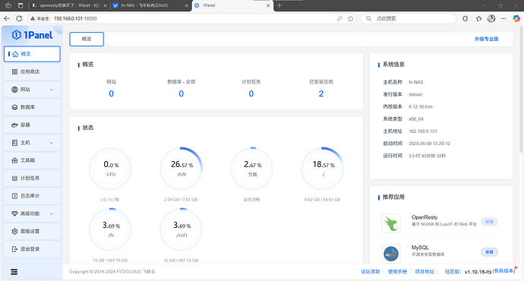The height and width of the screenshot is (281, 524).
Task: Click the /vol1 disk usage gauge
Action: (x=182, y=229)
